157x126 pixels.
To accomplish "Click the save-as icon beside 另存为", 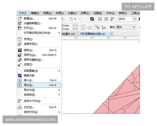I will point(20,55).
